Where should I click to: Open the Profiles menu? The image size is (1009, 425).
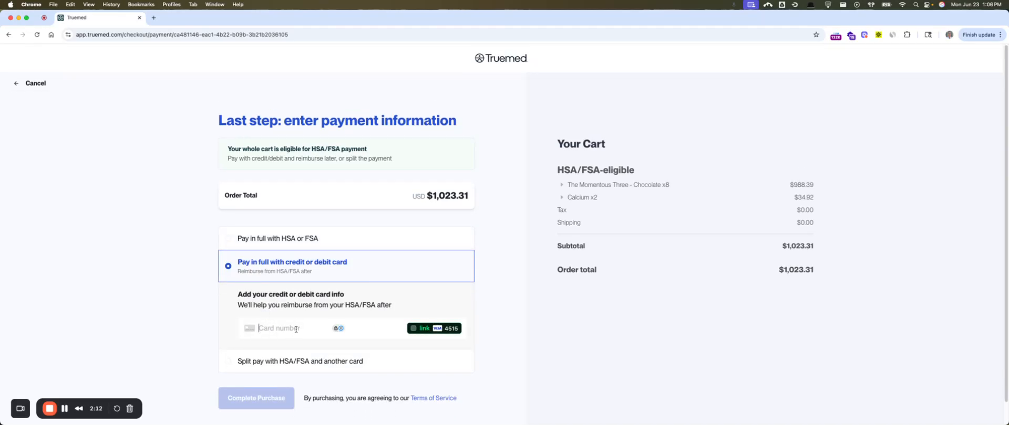(171, 5)
